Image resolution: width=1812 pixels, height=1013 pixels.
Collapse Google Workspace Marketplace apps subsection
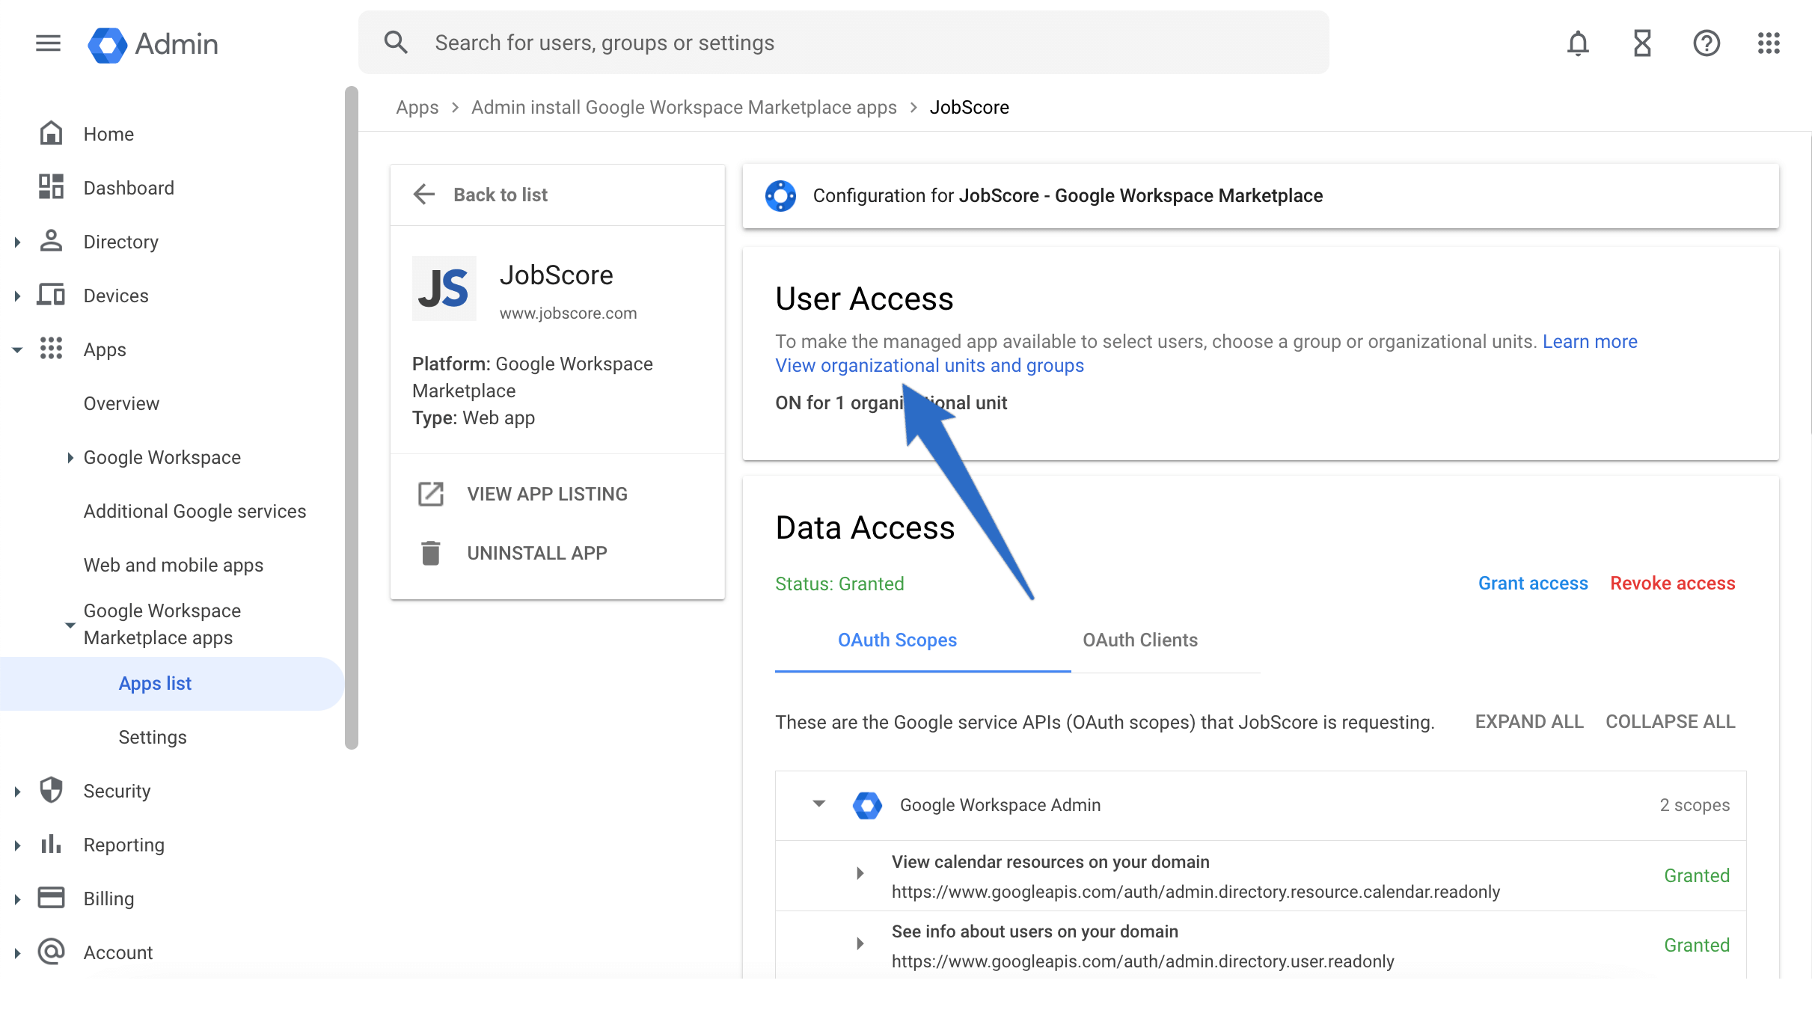pyautogui.click(x=70, y=625)
